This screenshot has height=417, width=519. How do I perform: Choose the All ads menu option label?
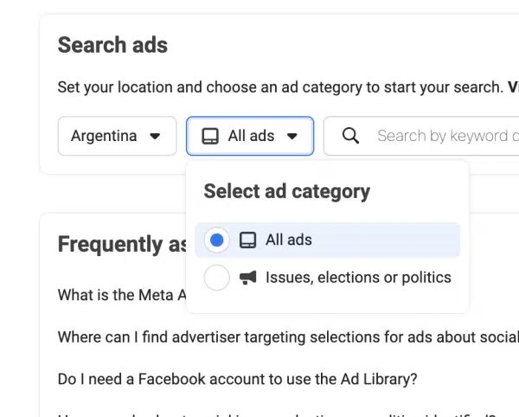289,240
